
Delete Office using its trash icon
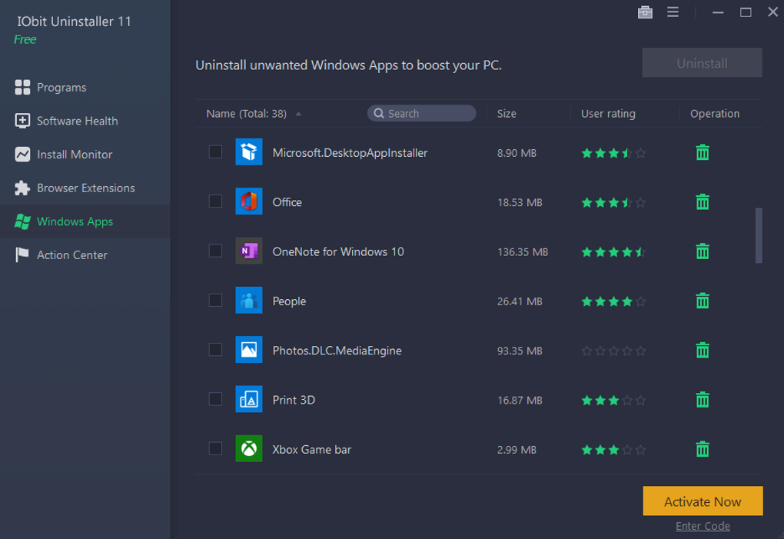703,202
